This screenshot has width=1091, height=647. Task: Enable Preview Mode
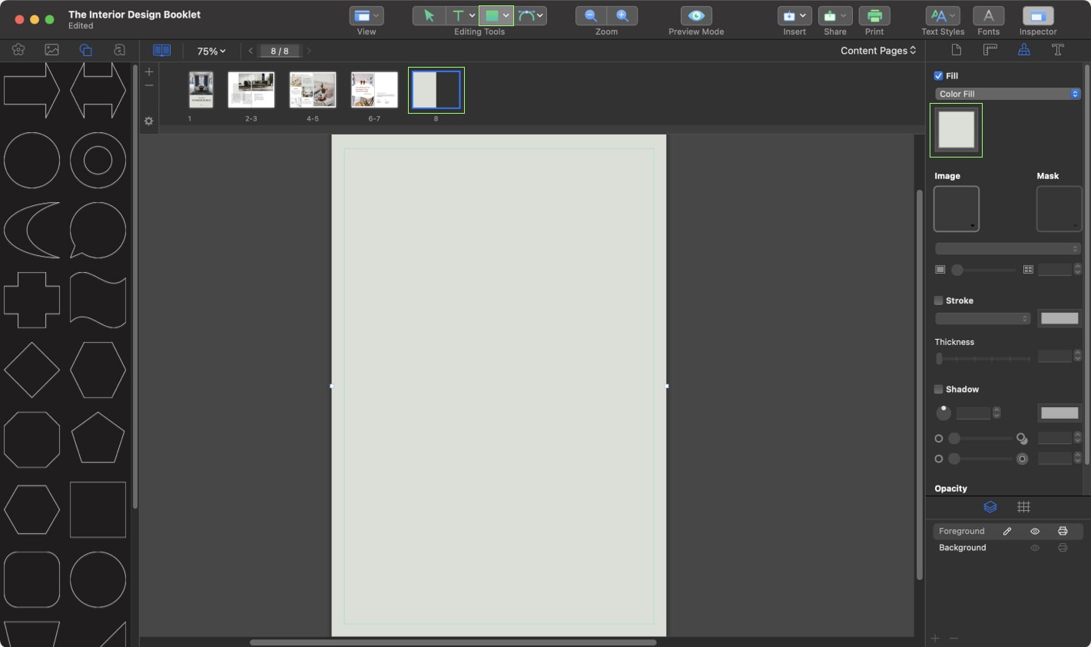coord(695,15)
